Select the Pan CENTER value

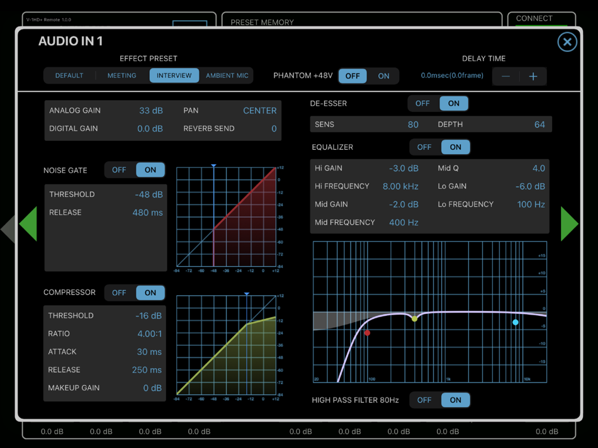click(260, 111)
